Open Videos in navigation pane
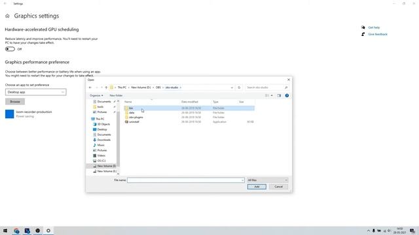 101,155
